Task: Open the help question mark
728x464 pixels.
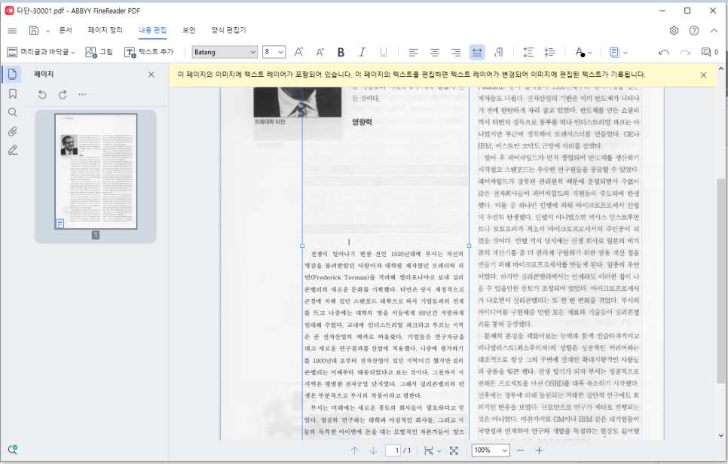Action: [694, 31]
